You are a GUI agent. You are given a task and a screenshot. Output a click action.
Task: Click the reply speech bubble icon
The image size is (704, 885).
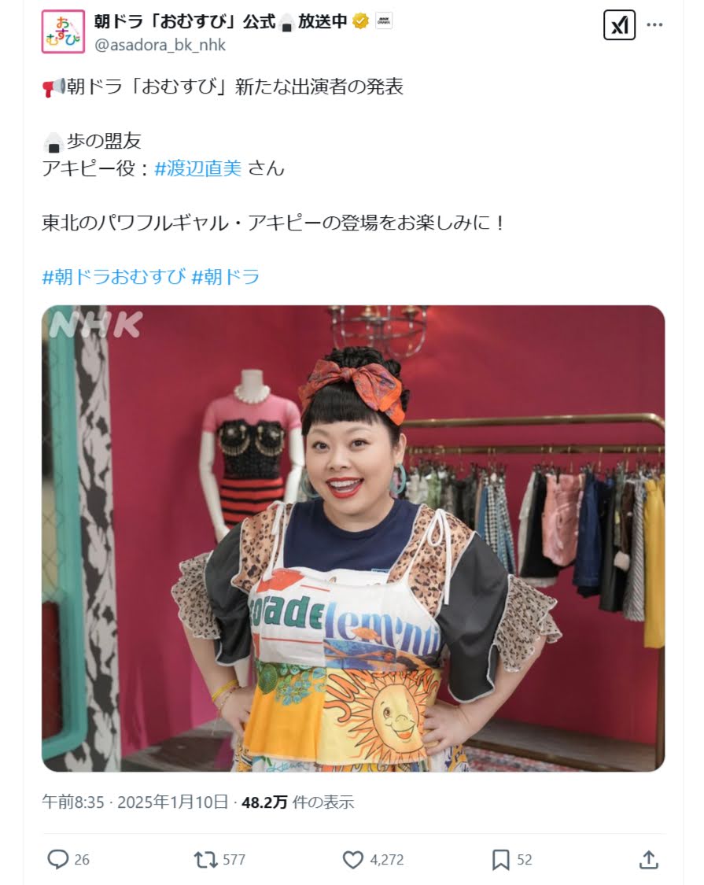57,860
